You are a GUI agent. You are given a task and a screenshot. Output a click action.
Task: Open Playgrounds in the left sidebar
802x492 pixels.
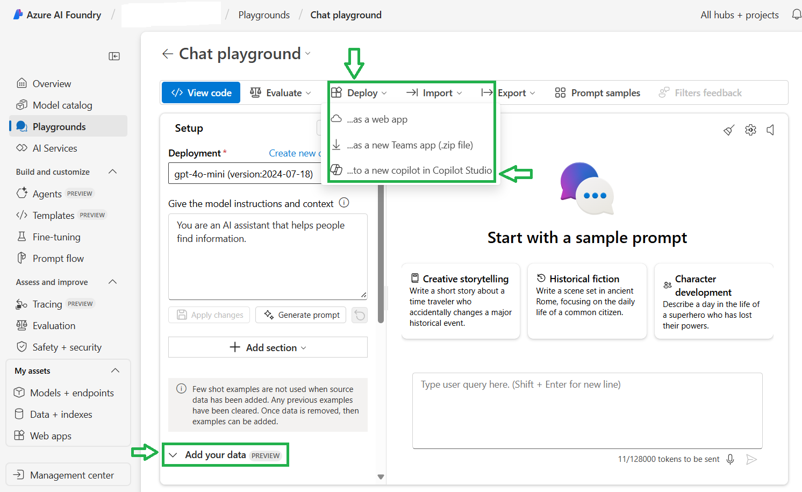[69, 126]
